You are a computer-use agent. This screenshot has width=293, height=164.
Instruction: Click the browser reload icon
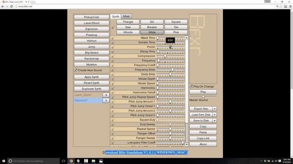[11, 6]
